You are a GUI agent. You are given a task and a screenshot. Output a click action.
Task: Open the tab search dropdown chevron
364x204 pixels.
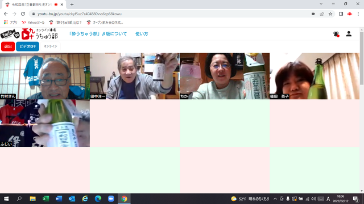[x=321, y=4]
